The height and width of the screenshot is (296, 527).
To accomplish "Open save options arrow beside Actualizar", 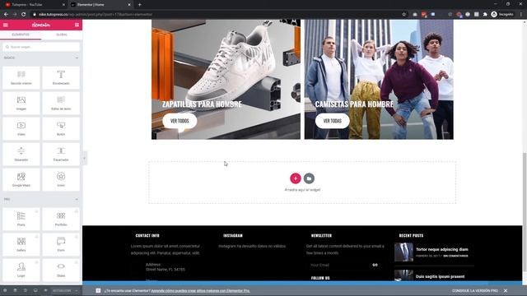I will [x=77, y=290].
